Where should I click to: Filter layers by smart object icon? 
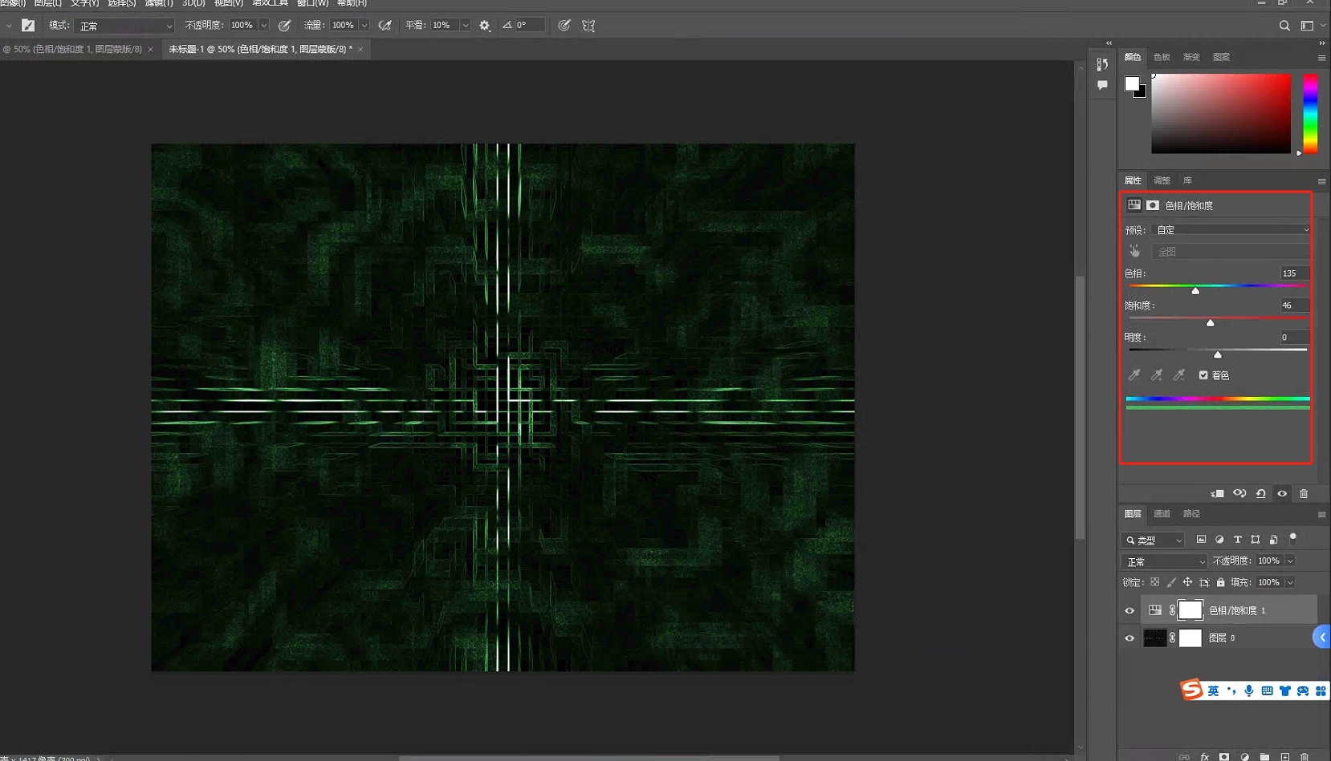coord(1274,540)
